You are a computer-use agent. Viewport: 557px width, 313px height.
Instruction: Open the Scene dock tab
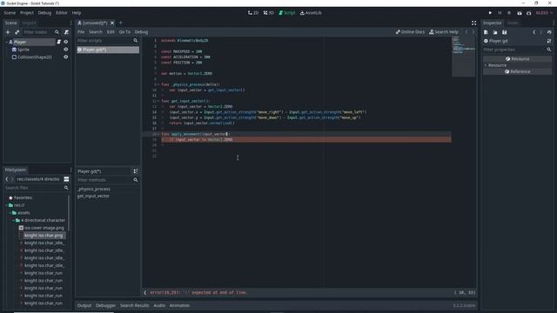point(10,23)
